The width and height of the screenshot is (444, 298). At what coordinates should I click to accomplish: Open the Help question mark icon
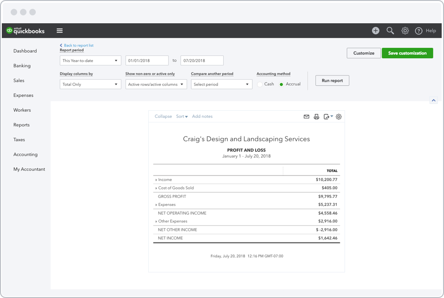coord(418,31)
